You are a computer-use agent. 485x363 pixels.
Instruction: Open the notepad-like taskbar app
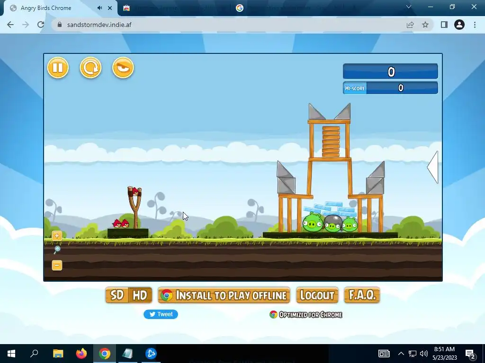pyautogui.click(x=127, y=354)
